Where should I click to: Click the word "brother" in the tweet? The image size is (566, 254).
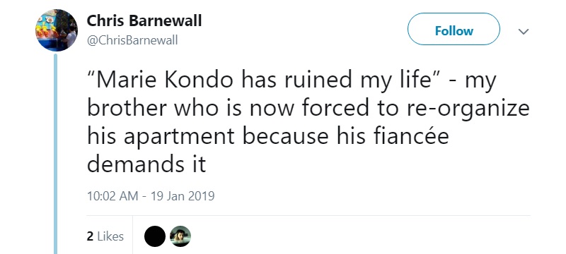click(x=127, y=108)
